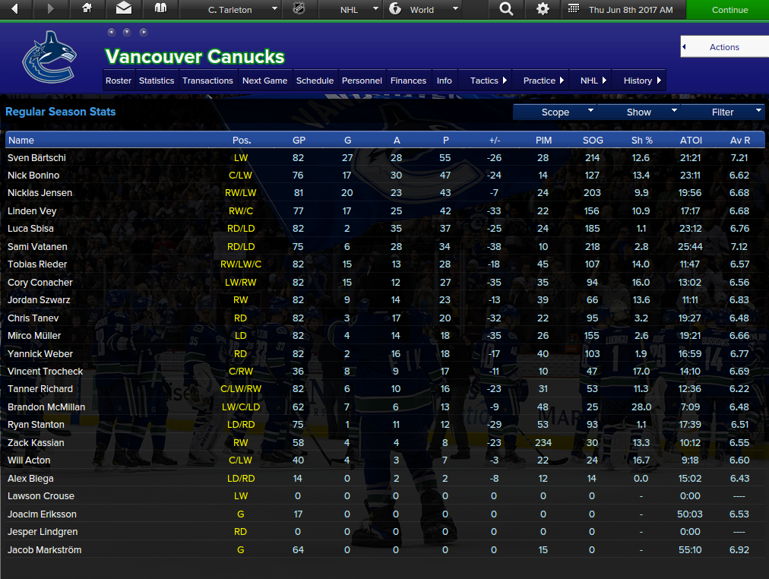This screenshot has height=579, width=769.
Task: Open the World dropdown menu
Action: (x=423, y=10)
